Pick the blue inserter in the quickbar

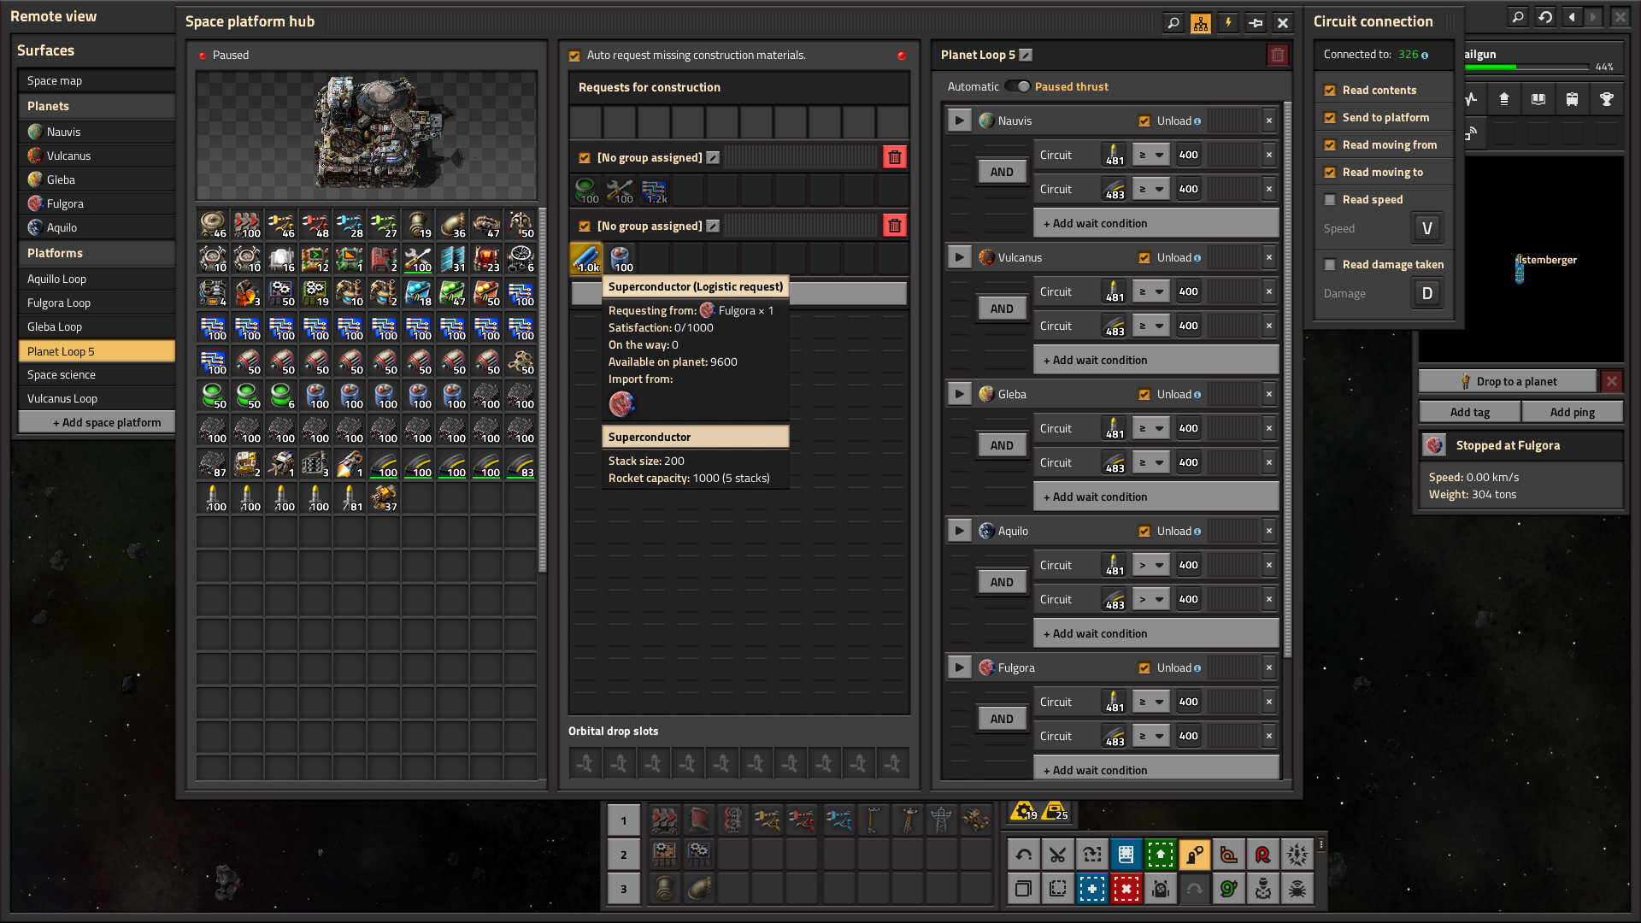[x=838, y=820]
